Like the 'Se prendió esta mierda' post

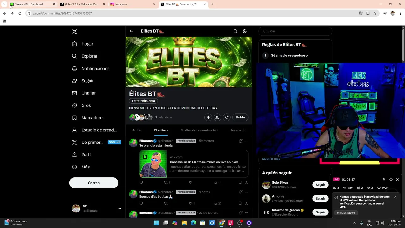coord(190,182)
